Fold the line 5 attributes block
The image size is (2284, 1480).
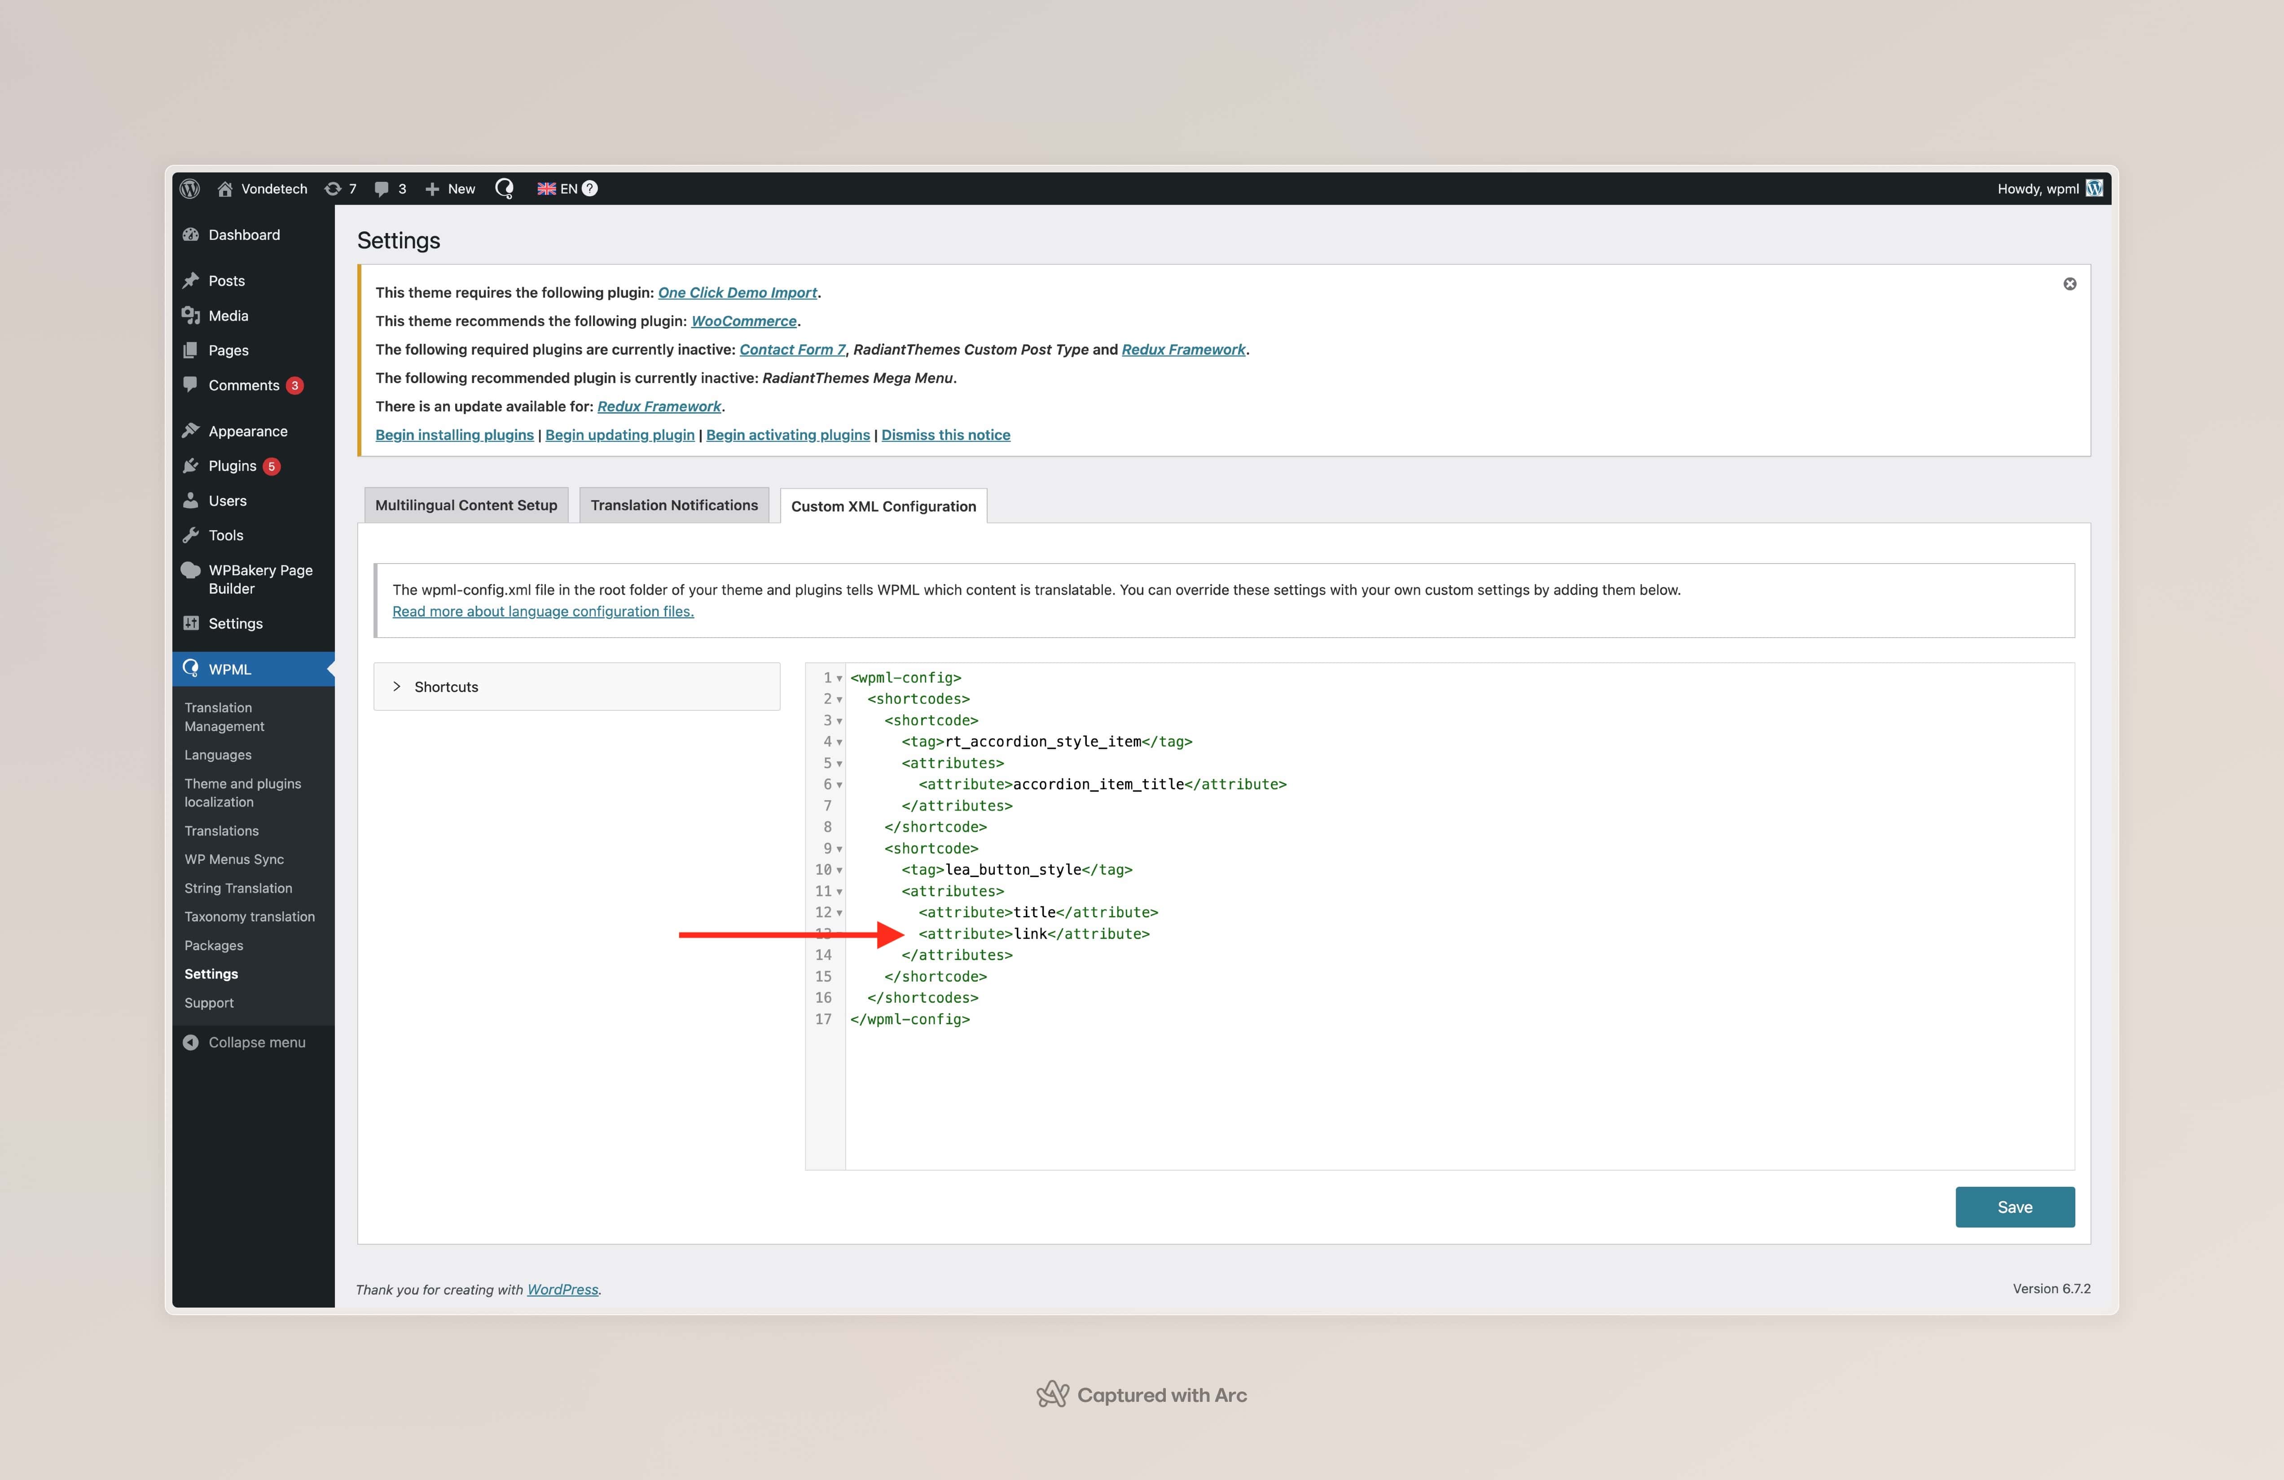[840, 764]
